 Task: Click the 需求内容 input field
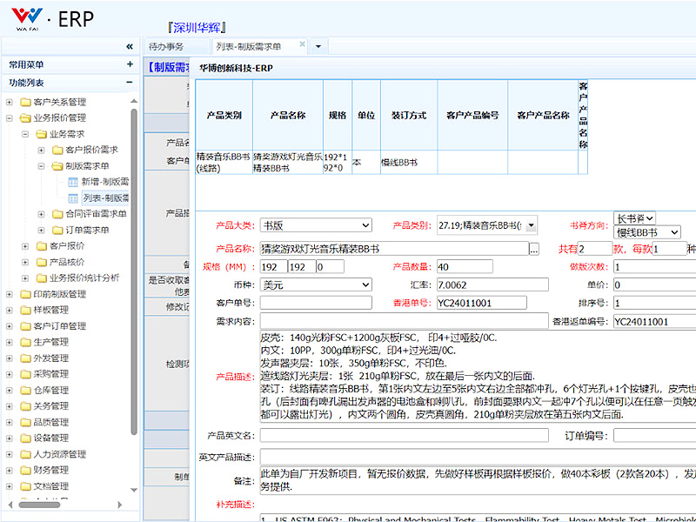(x=404, y=321)
